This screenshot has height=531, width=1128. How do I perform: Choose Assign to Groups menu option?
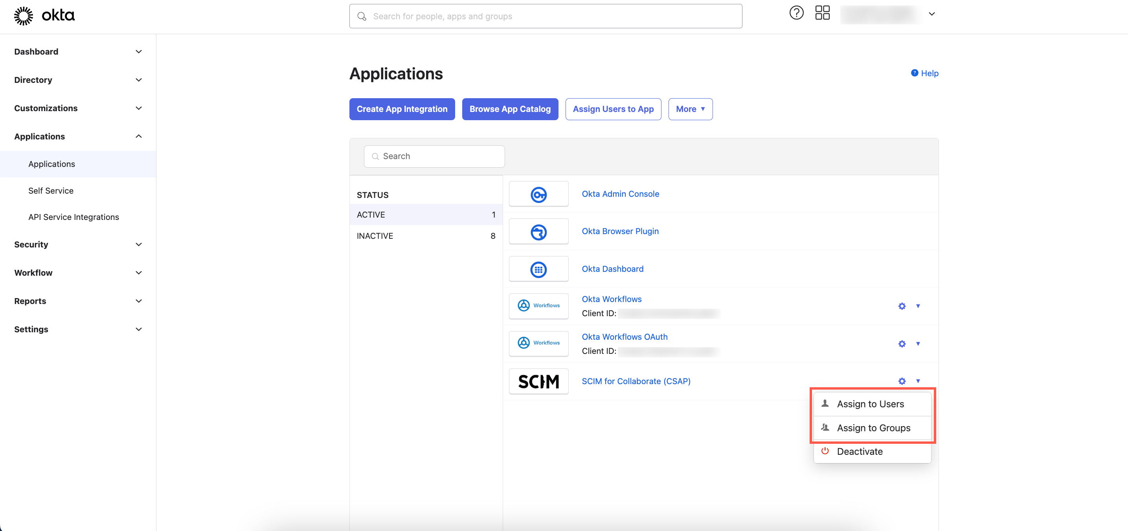873,428
